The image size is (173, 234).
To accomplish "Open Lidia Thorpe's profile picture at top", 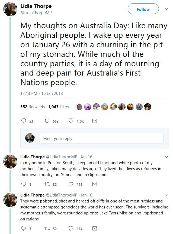I will tap(10, 10).
